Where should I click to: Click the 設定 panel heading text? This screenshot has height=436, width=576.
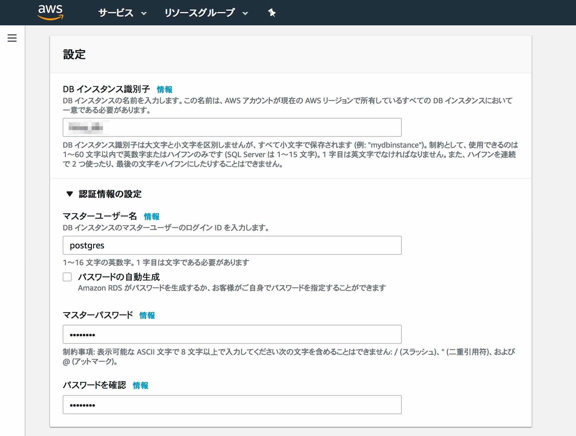[x=74, y=54]
